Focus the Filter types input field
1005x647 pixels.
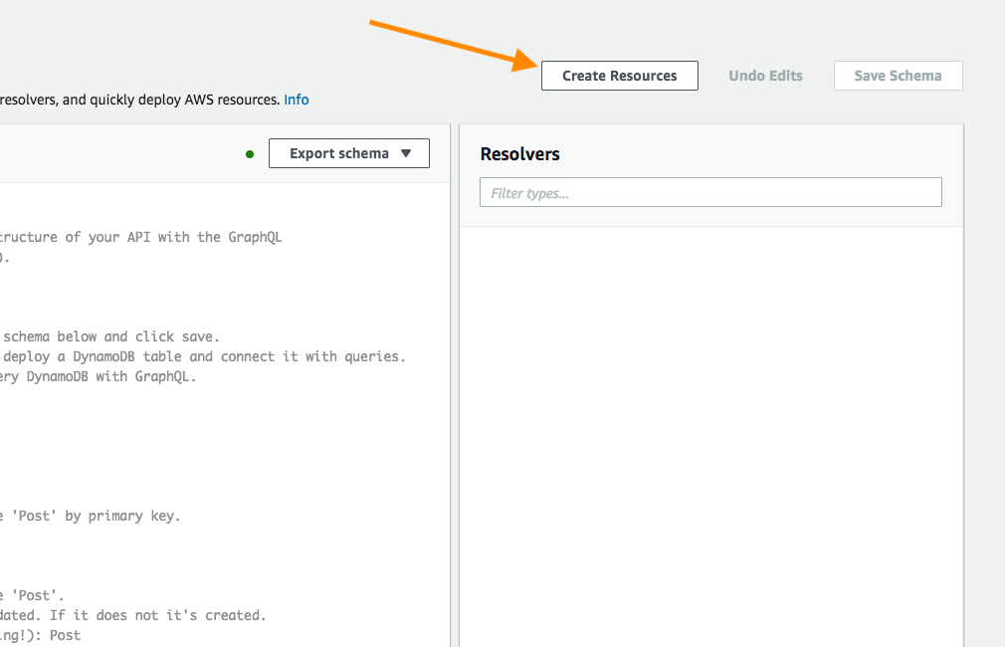[710, 192]
